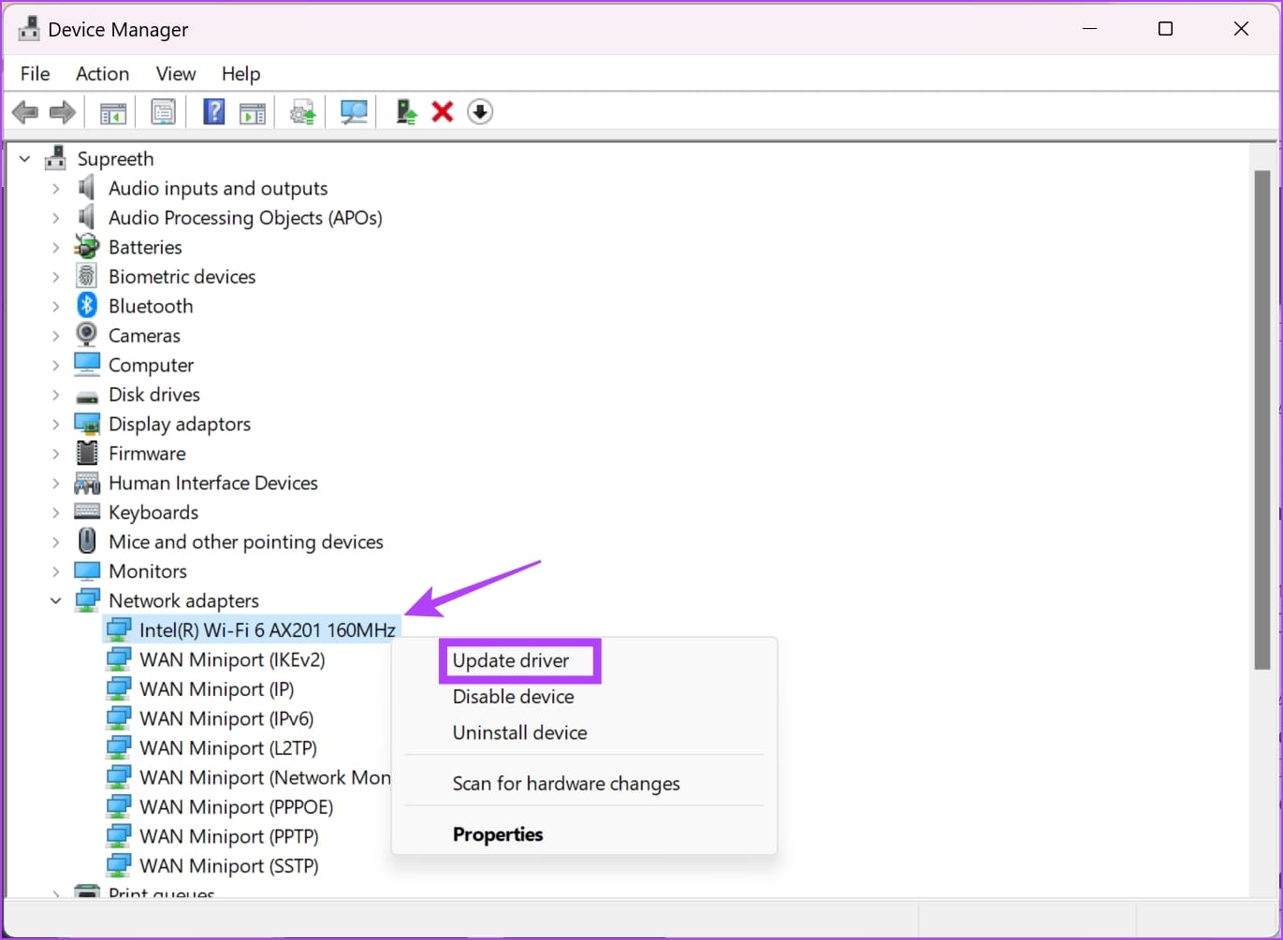
Task: Click Scan for hardware changes monitor icon
Action: [354, 113]
